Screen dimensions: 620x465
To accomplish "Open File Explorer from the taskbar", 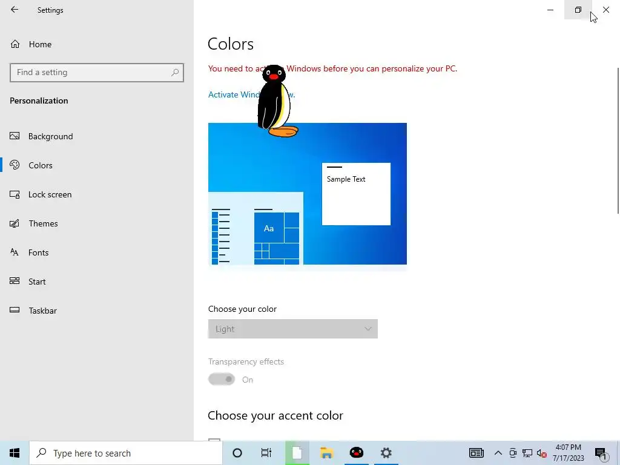I will (x=326, y=453).
